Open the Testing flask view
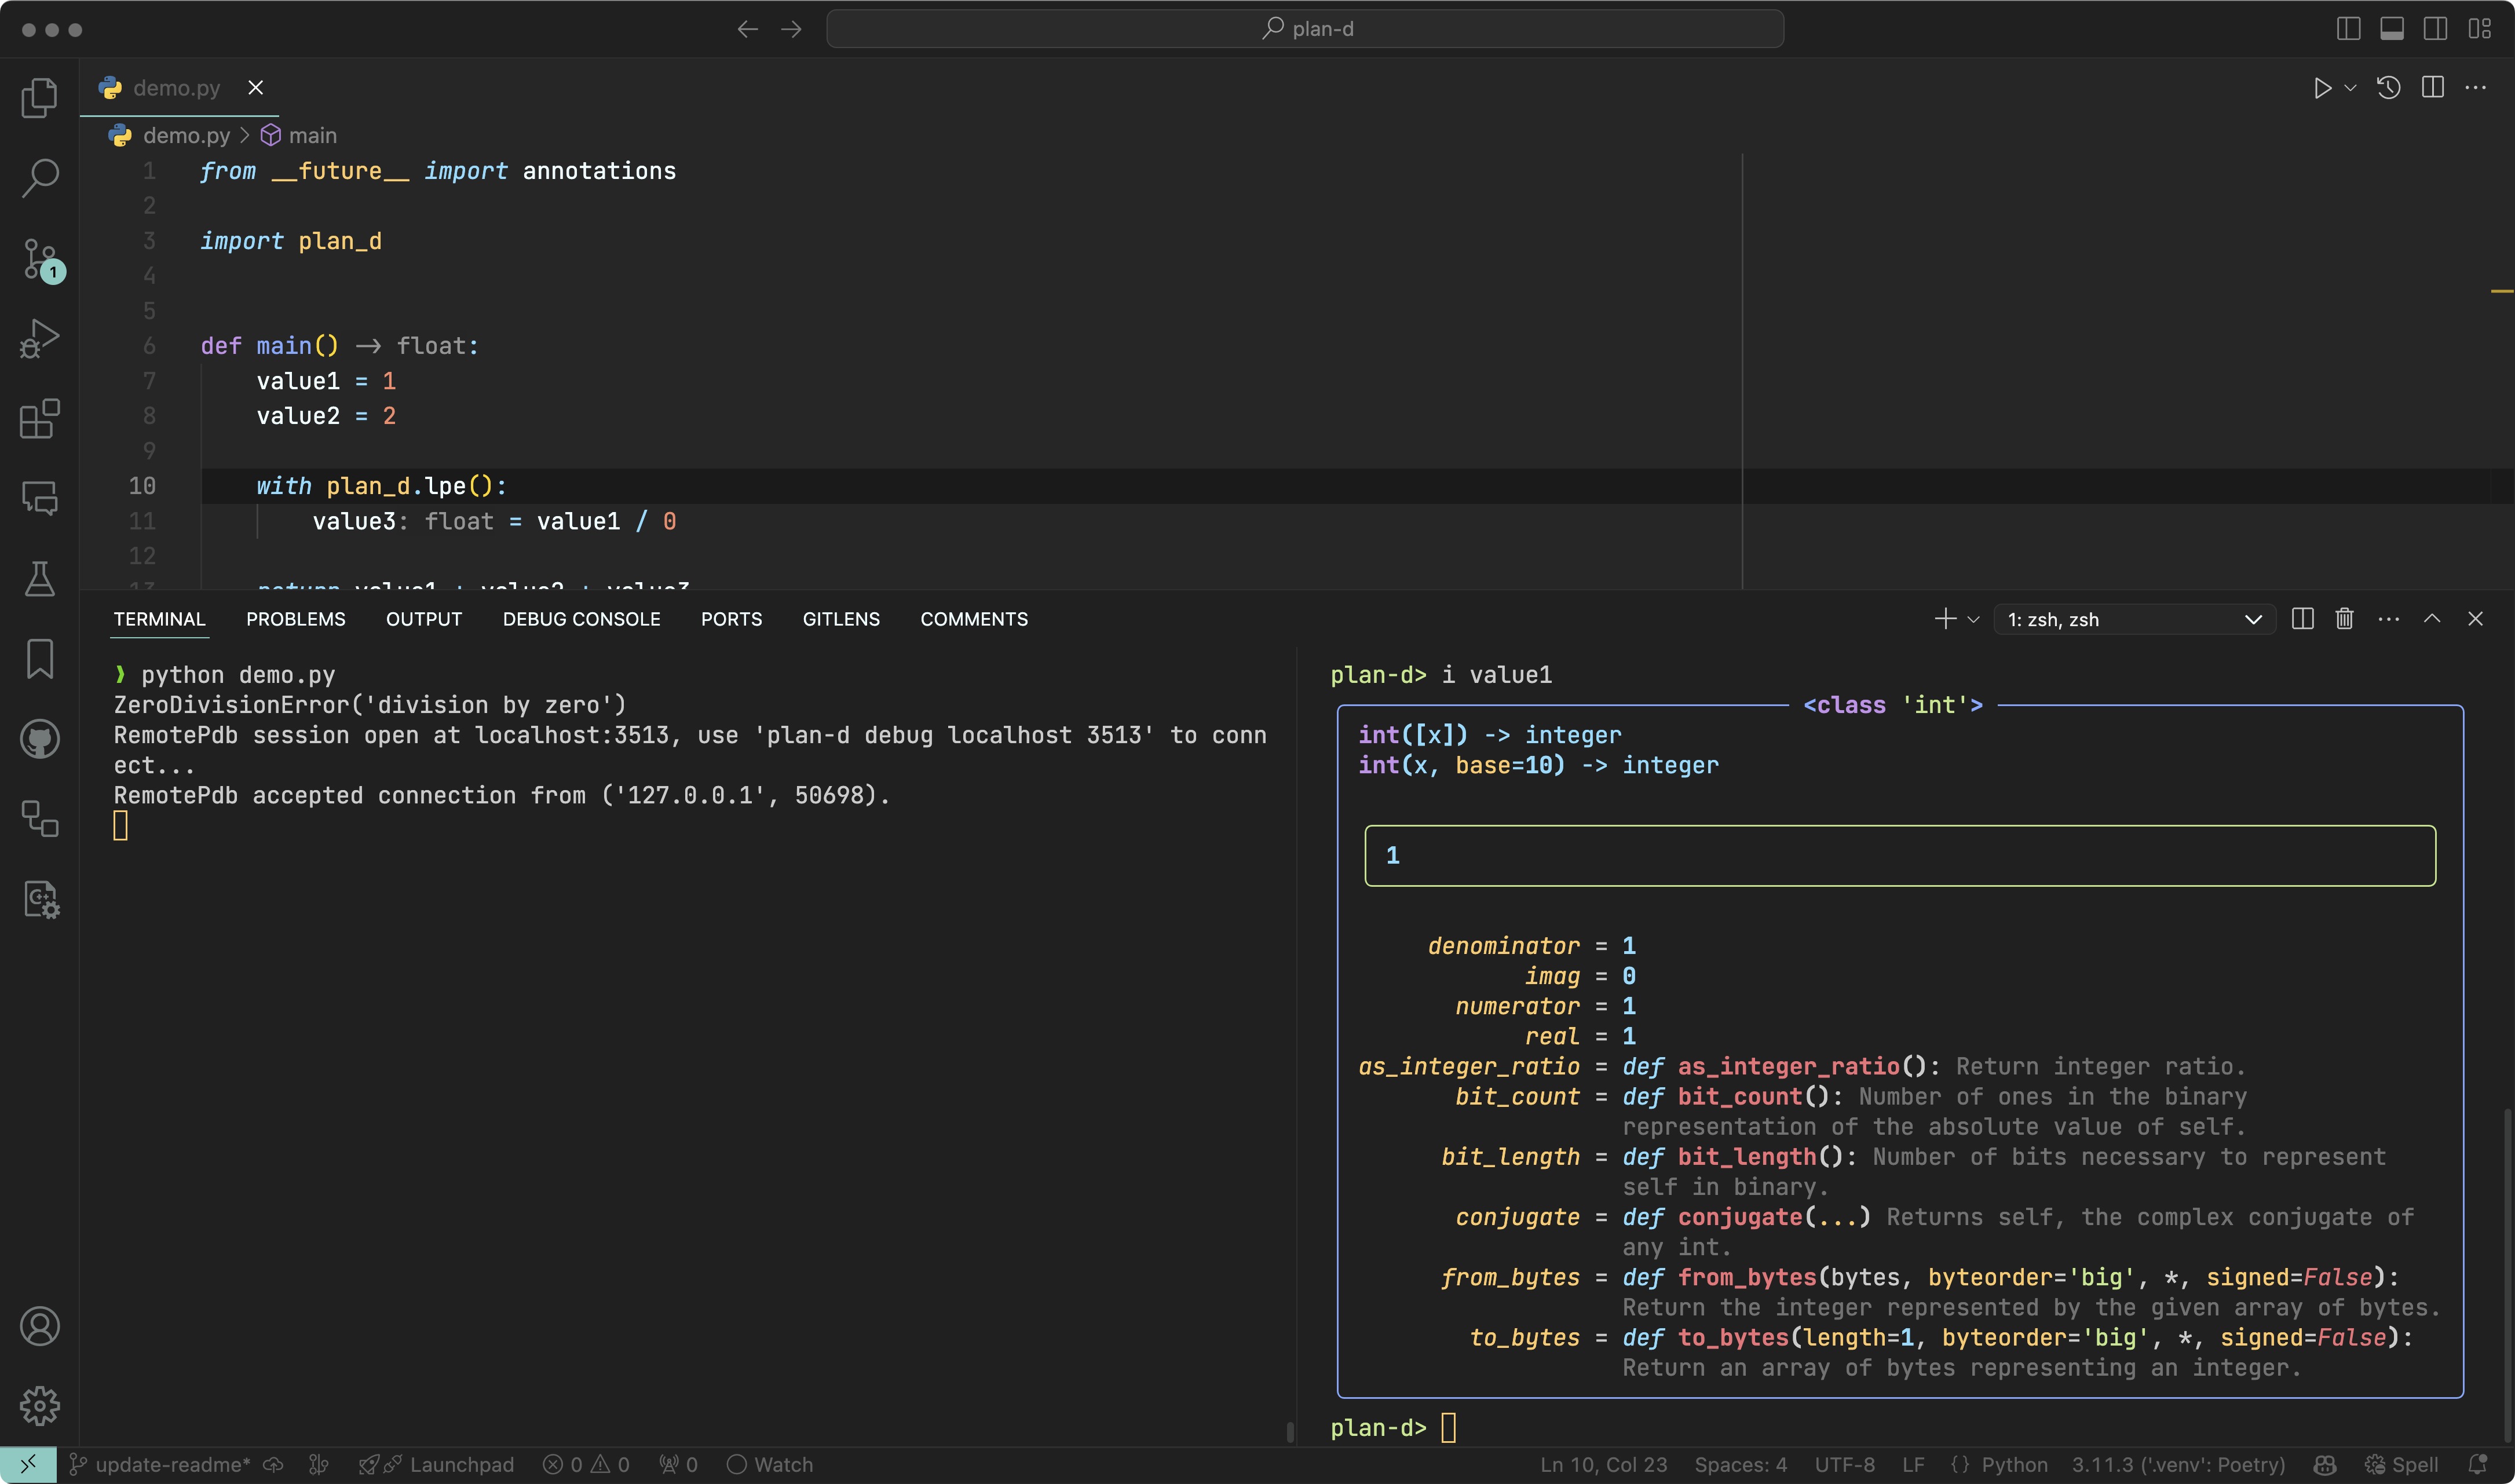Viewport: 2515px width, 1484px height. click(x=40, y=578)
